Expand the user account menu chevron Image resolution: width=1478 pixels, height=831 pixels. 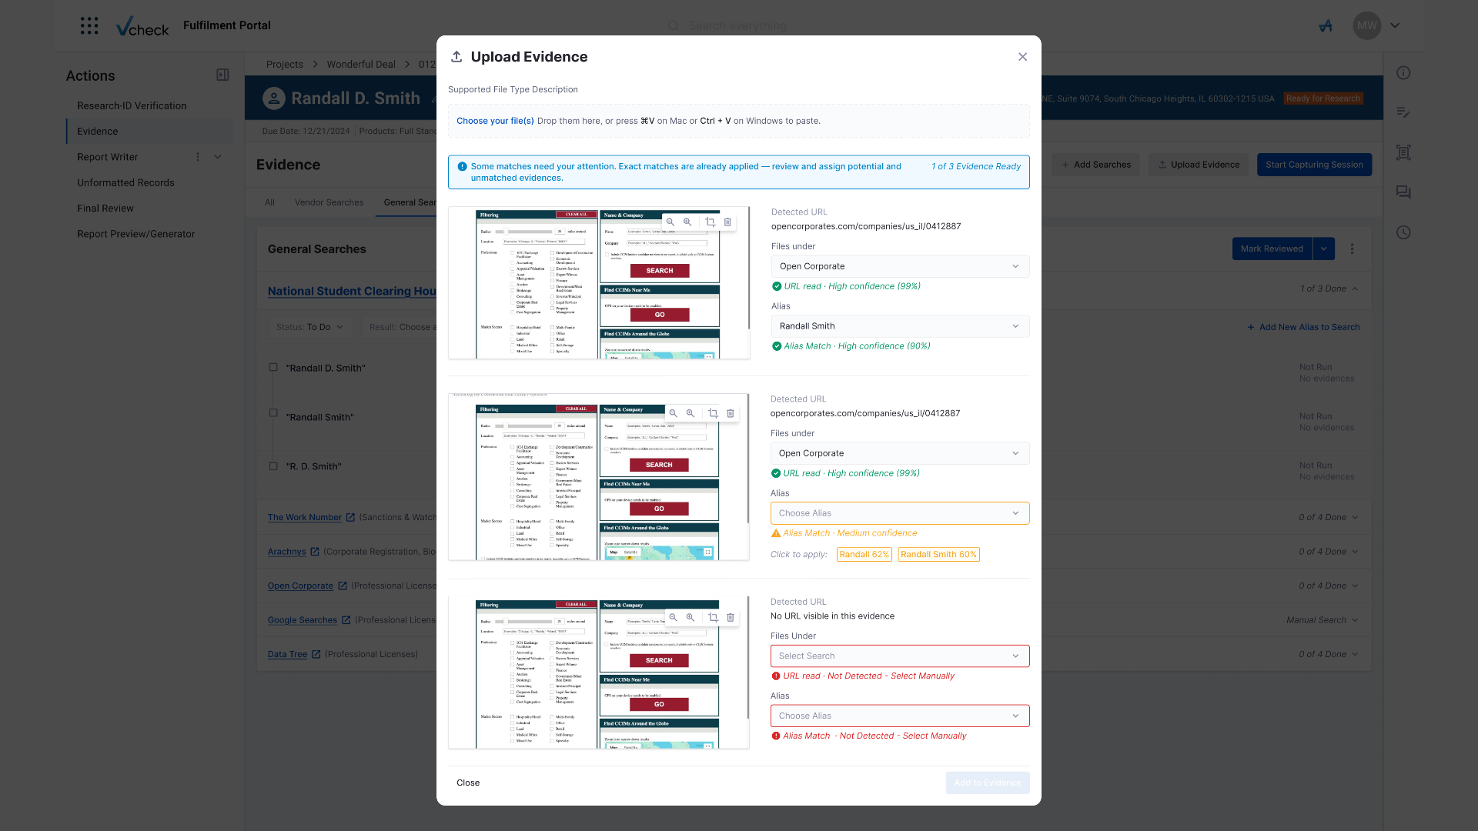click(x=1395, y=25)
